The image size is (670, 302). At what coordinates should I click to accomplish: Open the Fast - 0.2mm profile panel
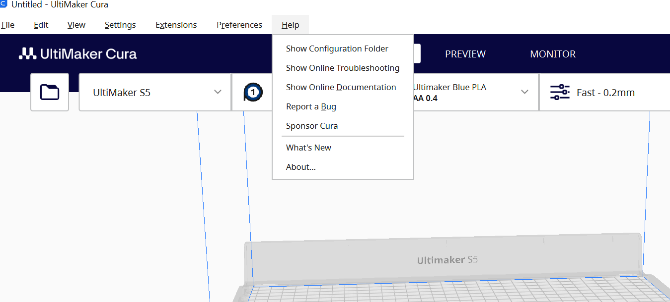tap(604, 92)
